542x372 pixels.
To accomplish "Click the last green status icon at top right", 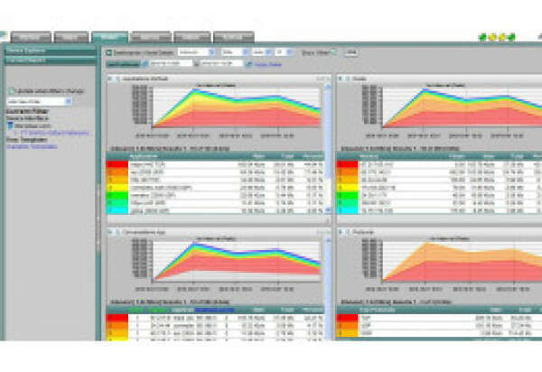I will point(512,37).
